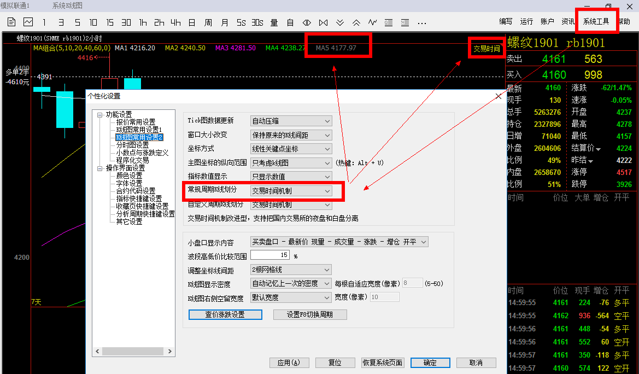Switch to 4h period

click(x=175, y=22)
